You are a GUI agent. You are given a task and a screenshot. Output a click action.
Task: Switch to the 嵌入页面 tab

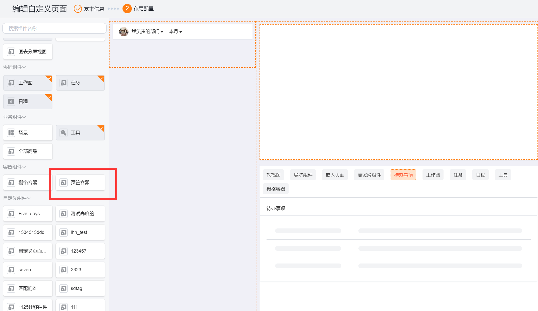click(x=335, y=175)
